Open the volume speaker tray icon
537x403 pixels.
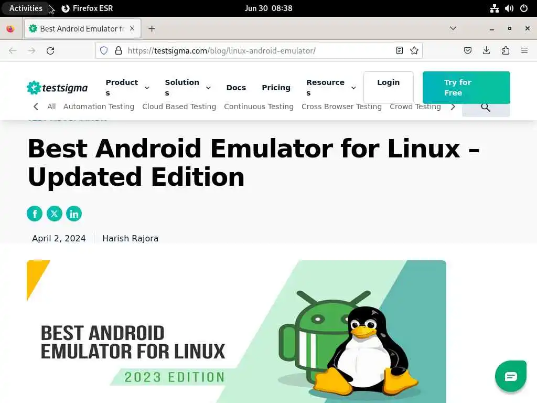(509, 8)
